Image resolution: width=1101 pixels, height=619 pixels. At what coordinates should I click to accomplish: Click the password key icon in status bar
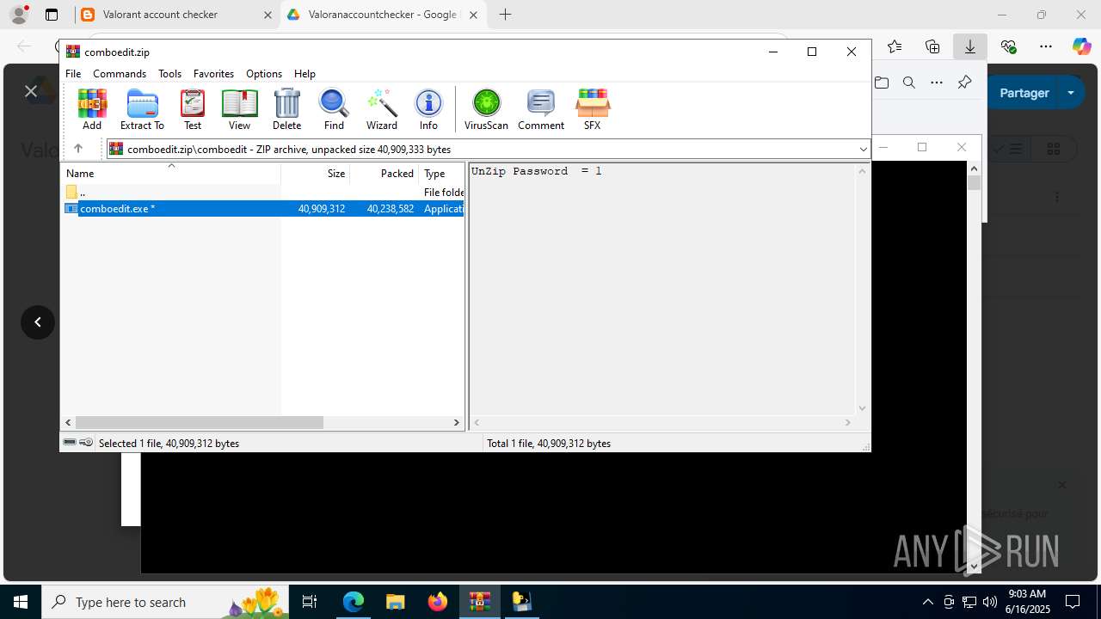86,443
